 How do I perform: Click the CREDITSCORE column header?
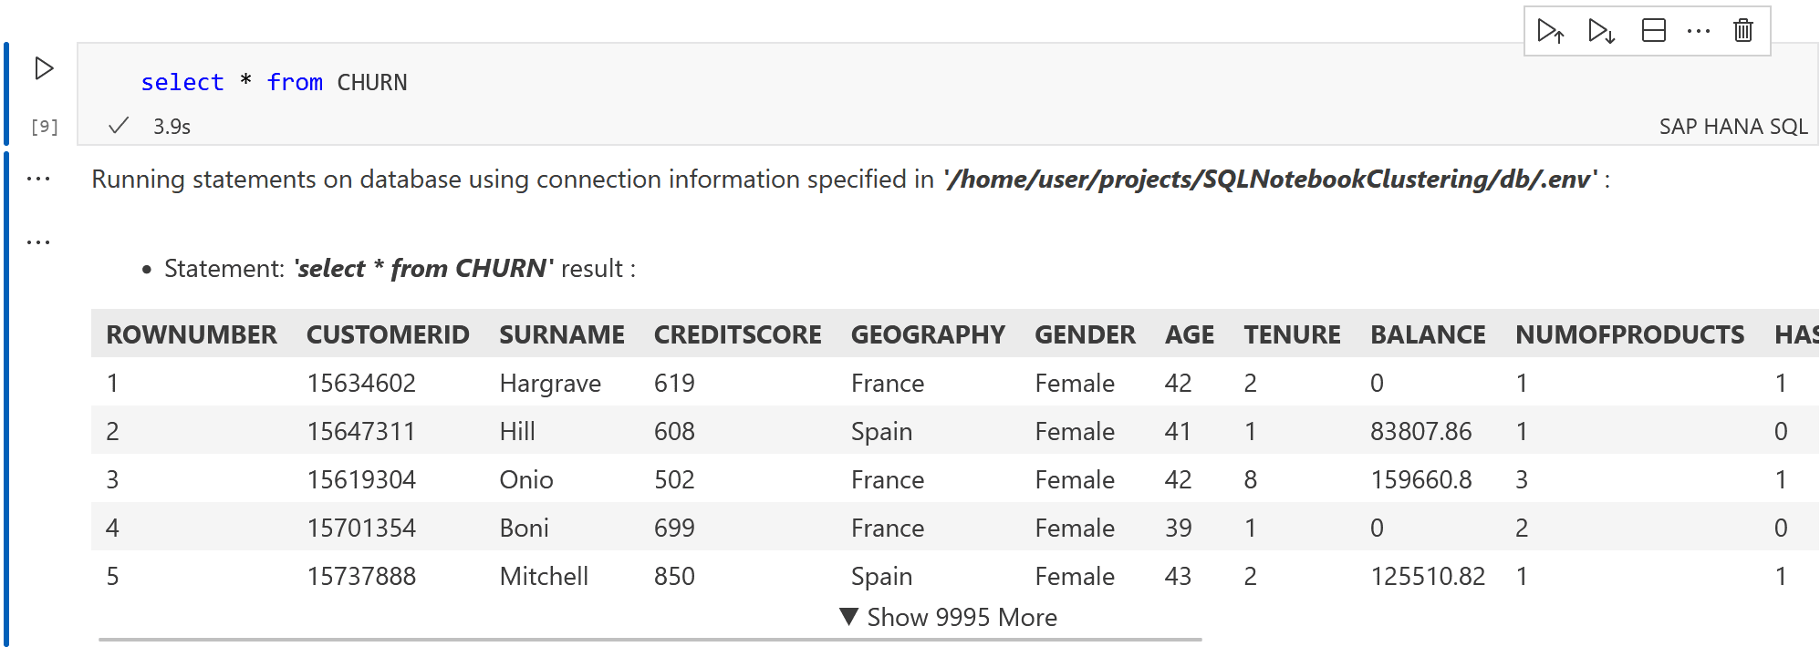[x=737, y=334]
